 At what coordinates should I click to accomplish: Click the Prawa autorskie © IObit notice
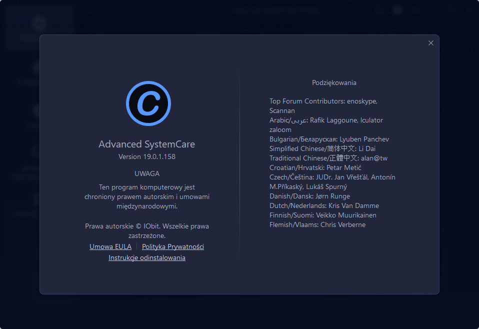[147, 231]
